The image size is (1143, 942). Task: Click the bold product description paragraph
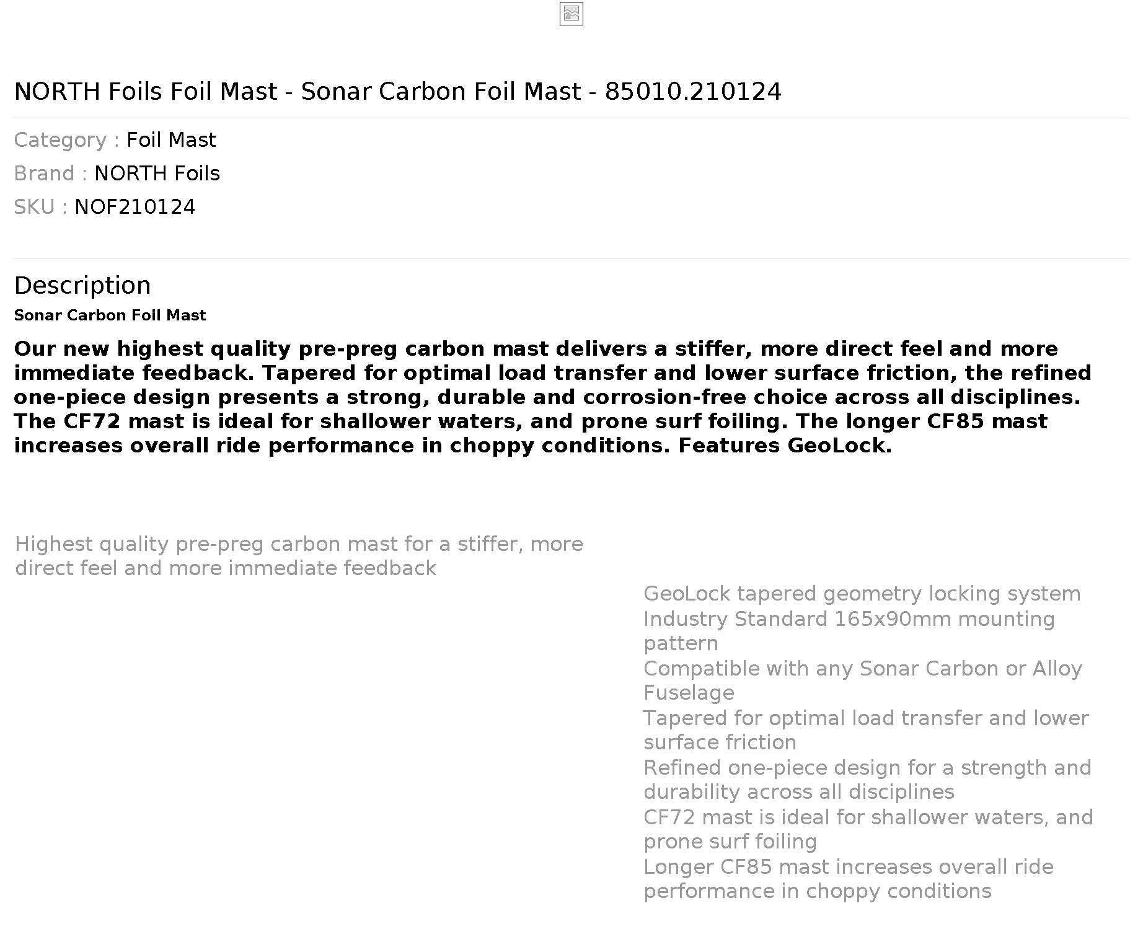point(552,397)
